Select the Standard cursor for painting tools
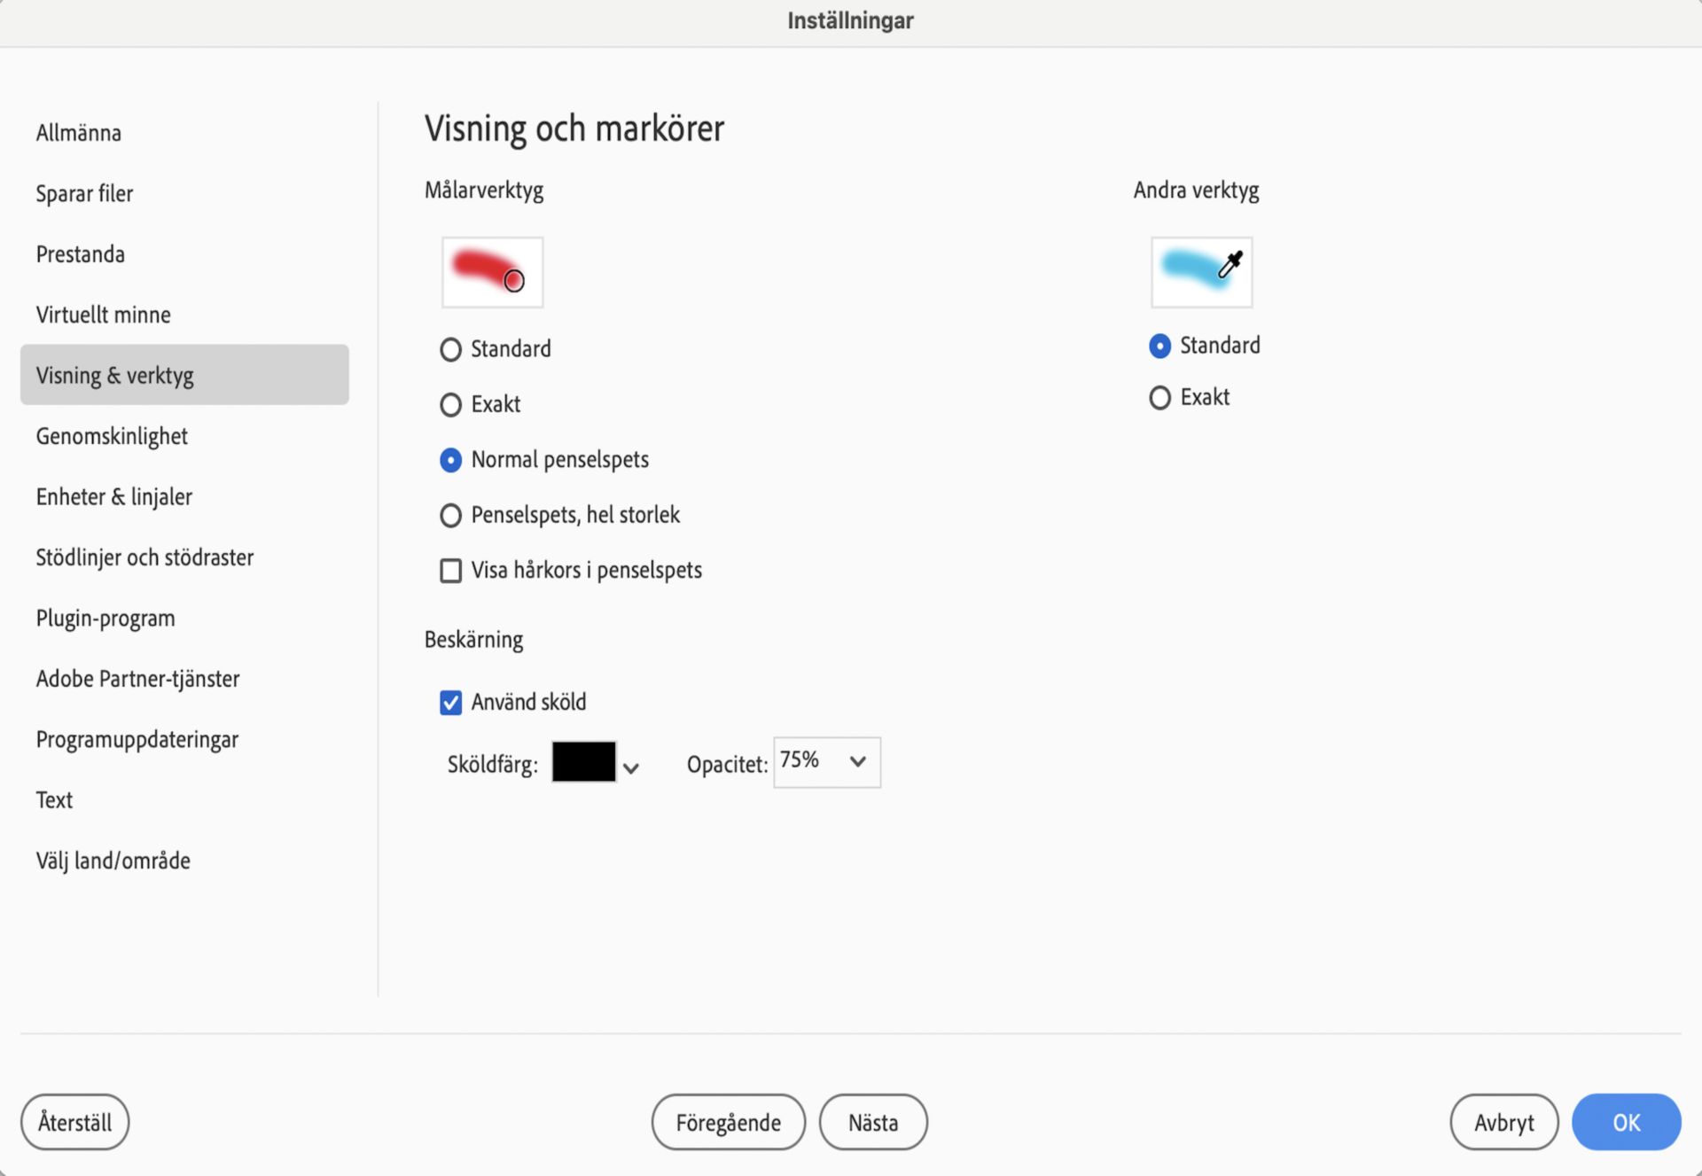The image size is (1702, 1176). pos(450,347)
